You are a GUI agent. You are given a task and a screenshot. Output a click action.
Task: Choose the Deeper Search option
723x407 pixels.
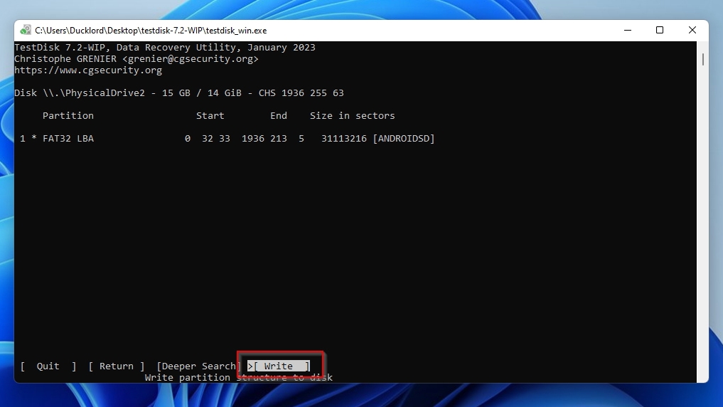tap(198, 366)
